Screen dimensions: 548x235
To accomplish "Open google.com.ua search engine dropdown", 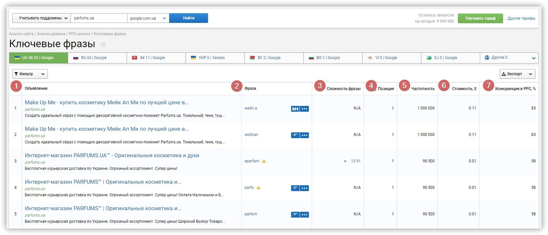I will (148, 18).
